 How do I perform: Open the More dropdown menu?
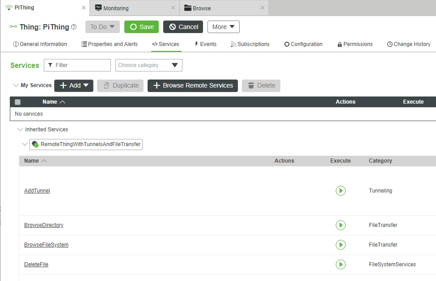pyautogui.click(x=223, y=27)
